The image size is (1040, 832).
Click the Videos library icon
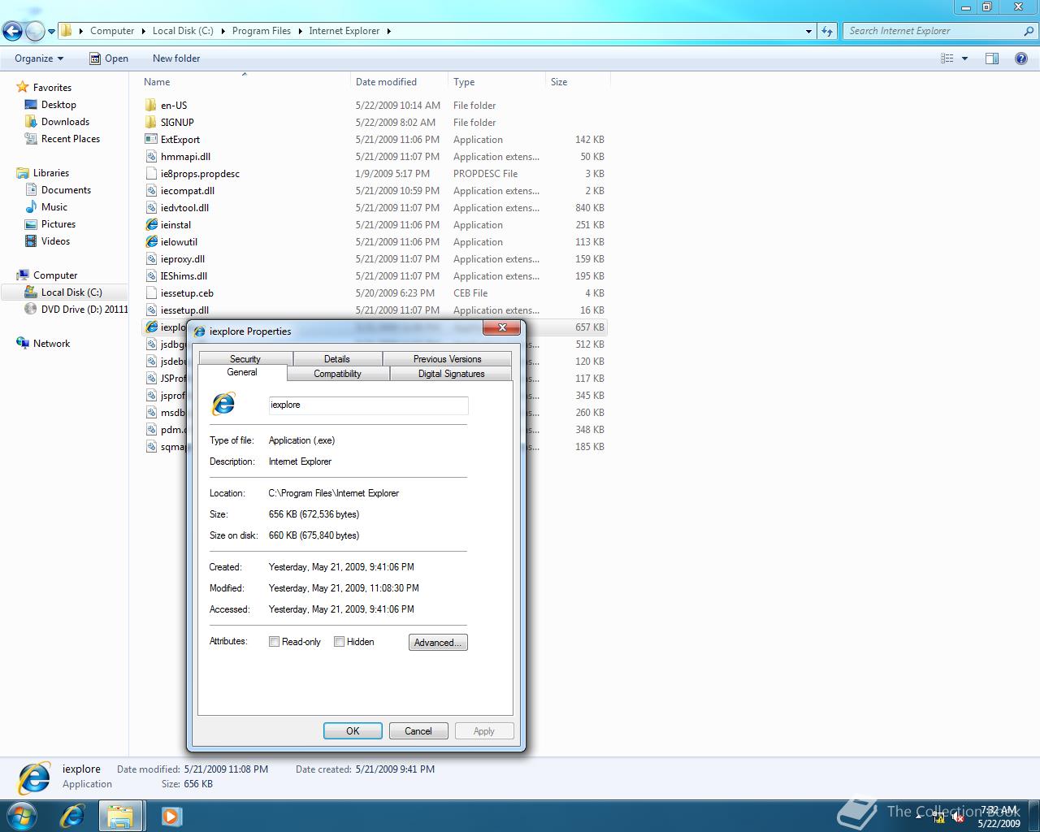31,241
